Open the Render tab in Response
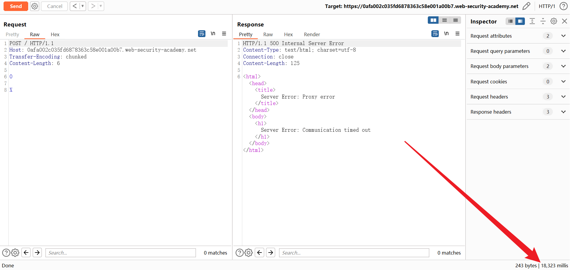 coord(312,34)
